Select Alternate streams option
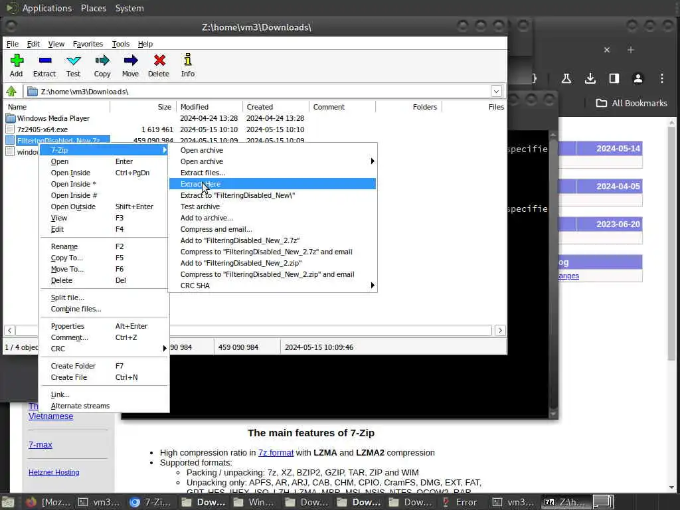The image size is (680, 510). [103, 406]
